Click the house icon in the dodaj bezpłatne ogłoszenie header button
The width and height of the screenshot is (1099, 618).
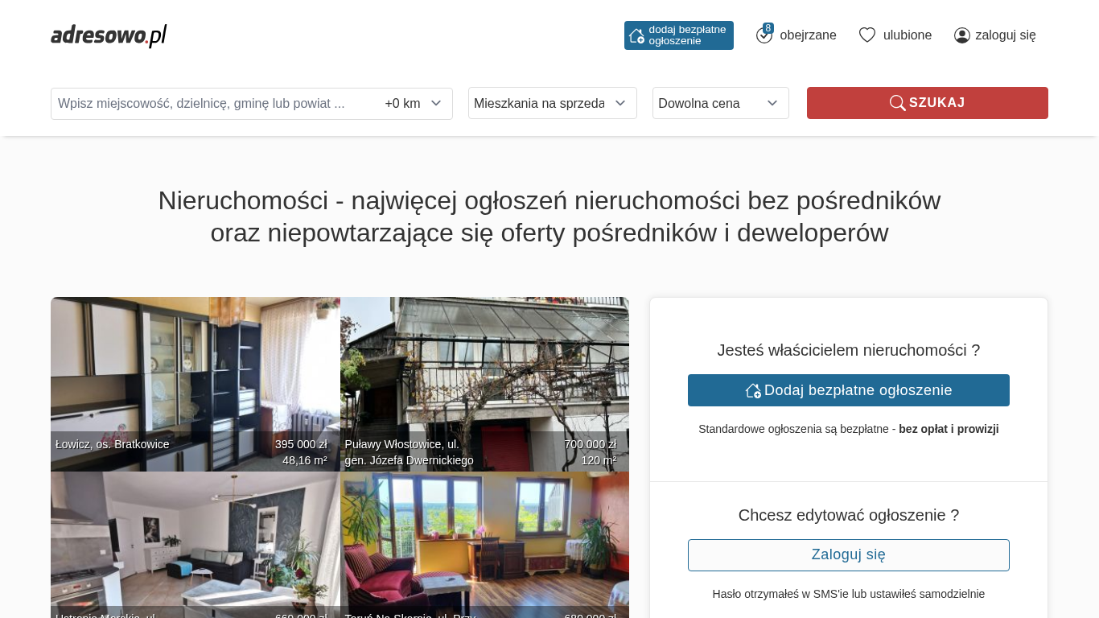point(636,35)
